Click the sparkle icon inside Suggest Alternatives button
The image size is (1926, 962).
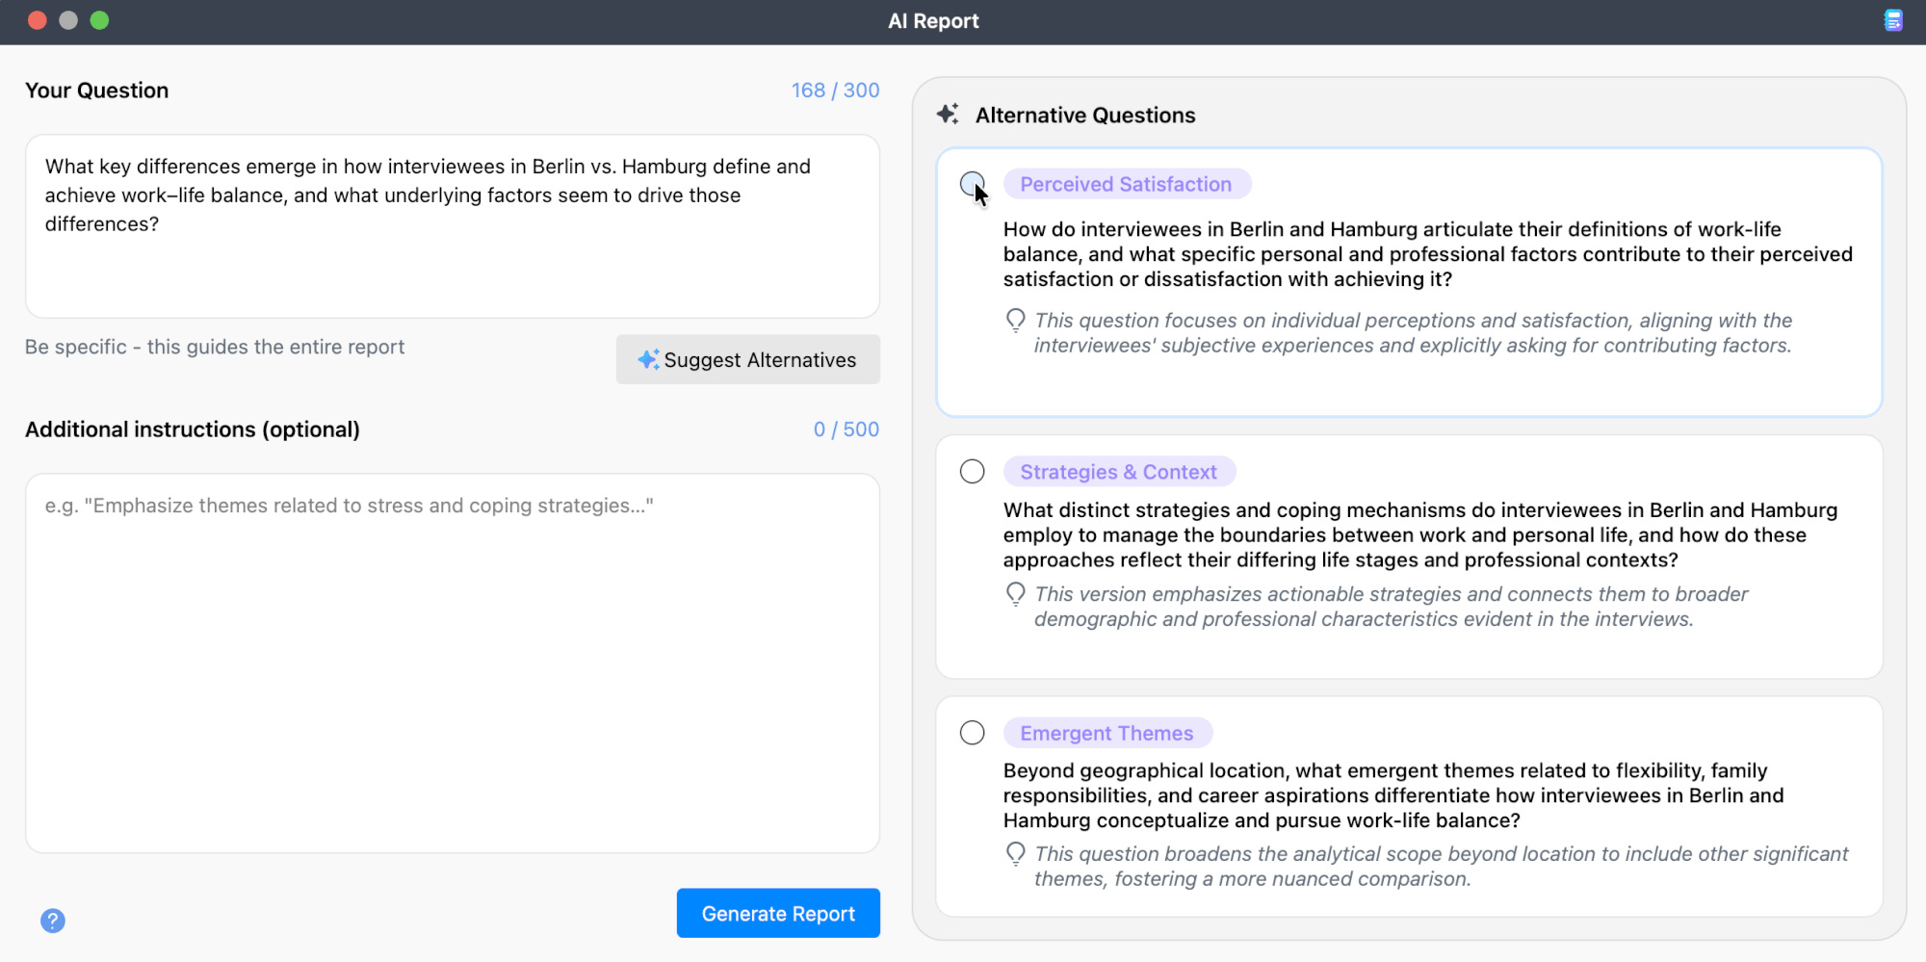(x=650, y=359)
